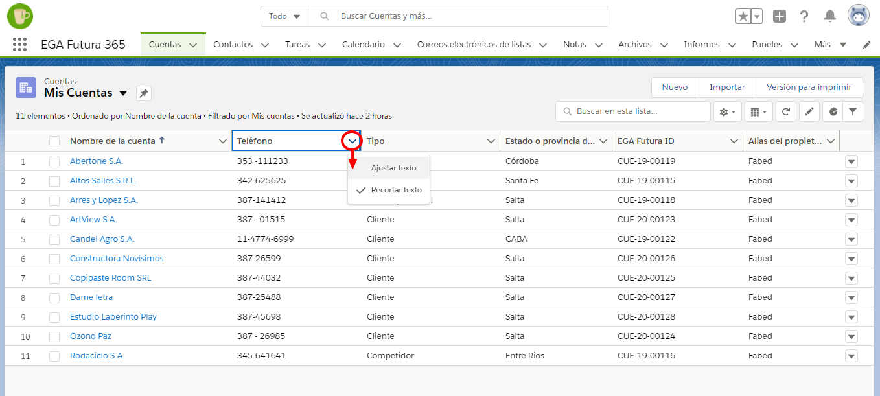Viewport: 880px width, 396px height.
Task: Pin the Mis Cuentas list view
Action: 144,93
